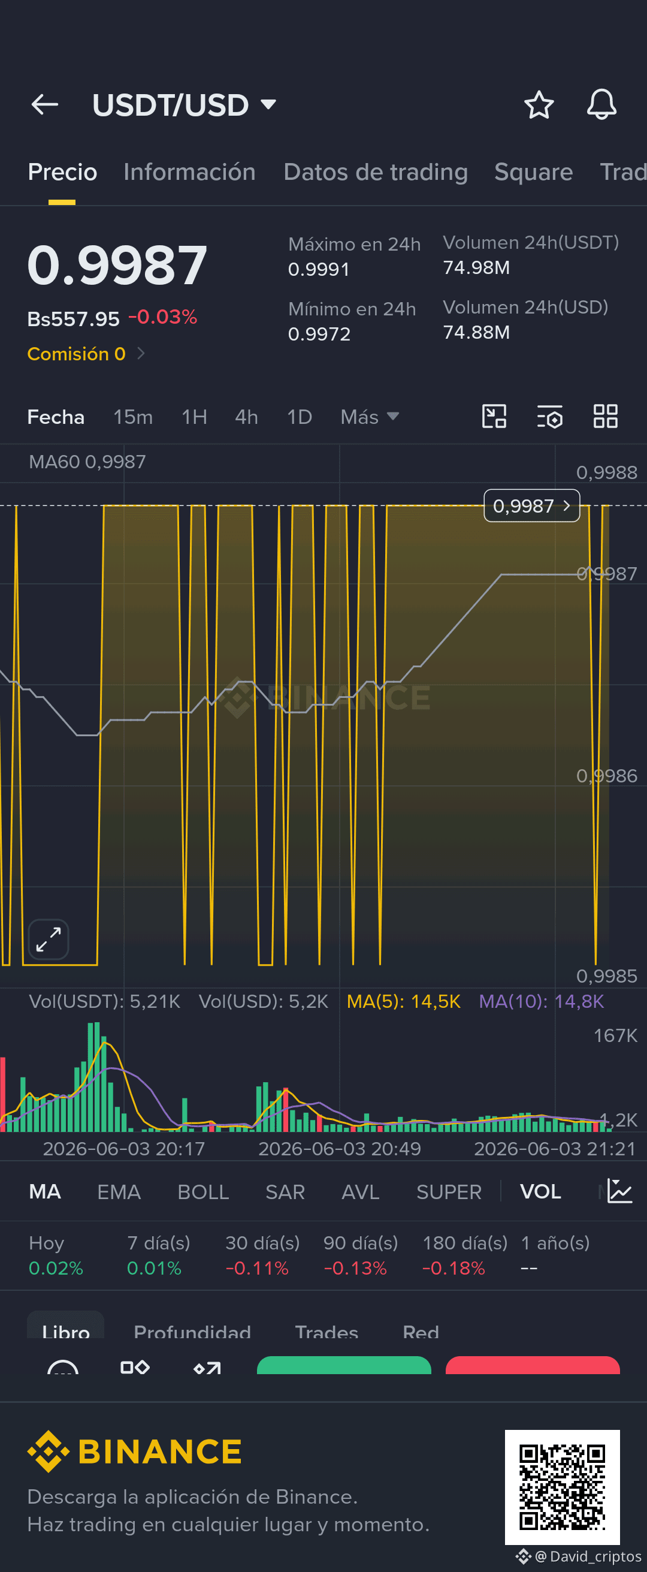Enable the AVL indicator
This screenshot has height=1572, width=647.
[x=361, y=1192]
